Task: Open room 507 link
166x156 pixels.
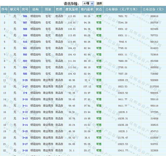Action: (x=25, y=23)
